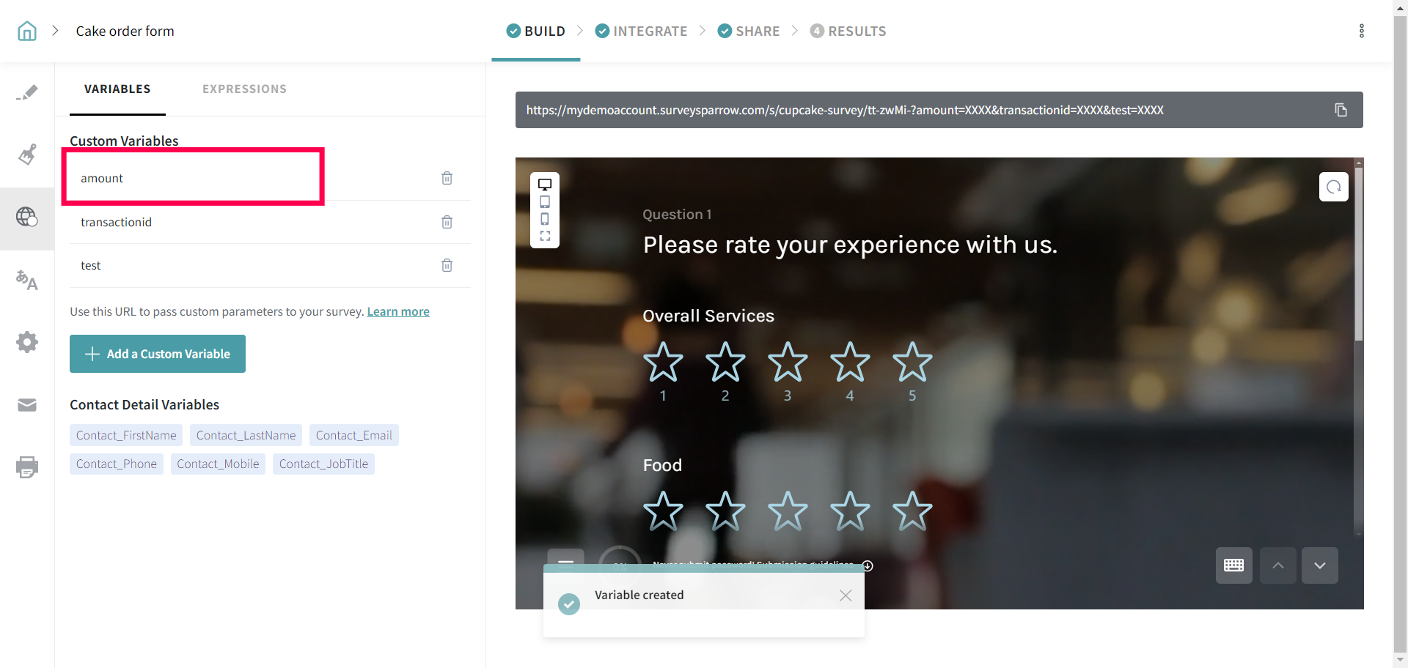The image size is (1408, 668).
Task: Open the email icon in sidebar
Action: pos(27,405)
